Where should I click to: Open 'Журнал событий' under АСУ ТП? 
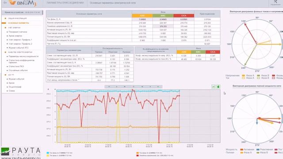tap(16, 79)
